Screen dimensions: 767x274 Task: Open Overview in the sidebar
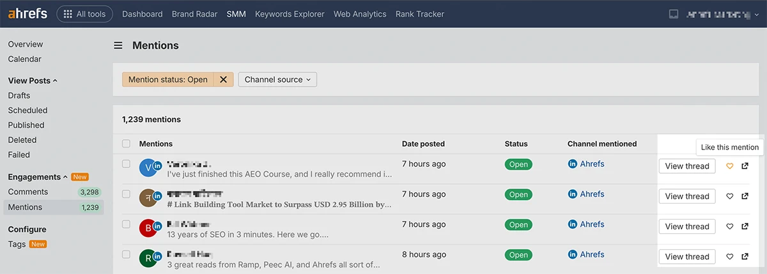point(26,44)
